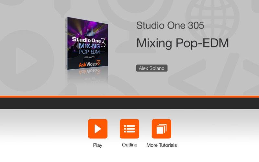Viewport: 259px width, 162px height.
Task: Click the faint code-brackets watermark icon
Action: tap(215, 75)
